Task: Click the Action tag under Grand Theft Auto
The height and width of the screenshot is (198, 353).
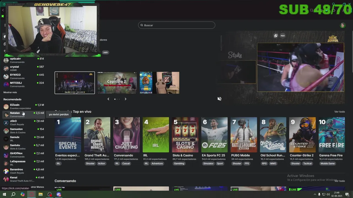Action: coord(101,164)
